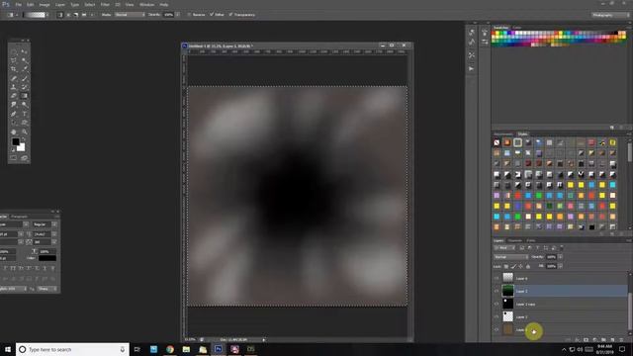Select the Clone Stamp tool
Screen dimensions: 633x356
[x=14, y=87]
